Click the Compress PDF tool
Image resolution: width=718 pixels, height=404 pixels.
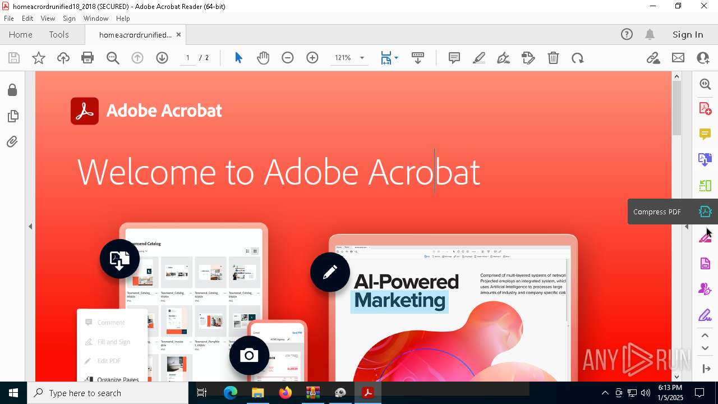pyautogui.click(x=705, y=212)
